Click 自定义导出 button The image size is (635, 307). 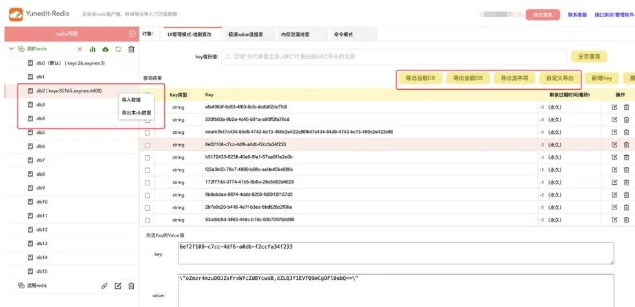[560, 79]
